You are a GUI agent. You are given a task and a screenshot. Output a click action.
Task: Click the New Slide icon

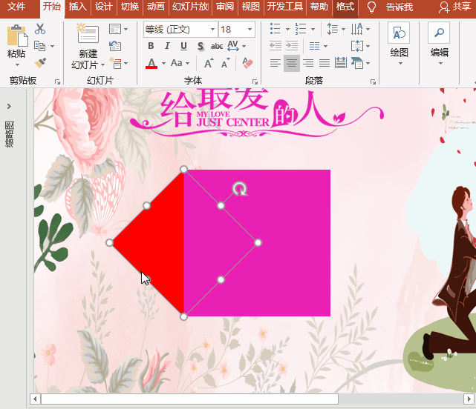point(88,33)
